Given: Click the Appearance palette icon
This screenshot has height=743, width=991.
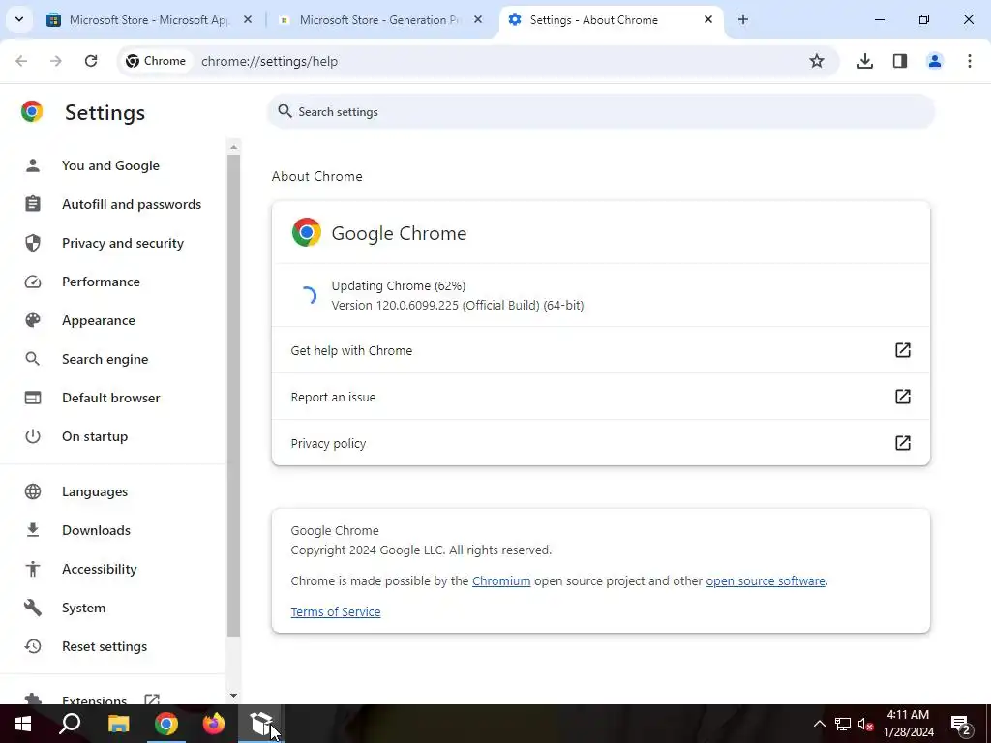Looking at the screenshot, I should tap(32, 320).
